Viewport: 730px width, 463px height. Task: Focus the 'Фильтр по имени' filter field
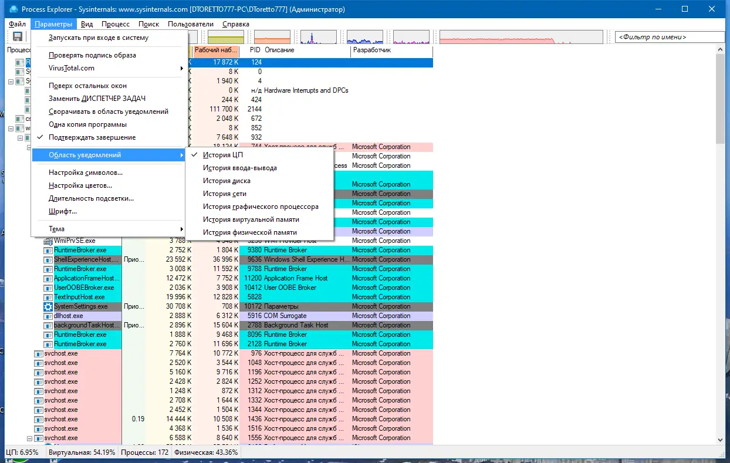click(x=670, y=37)
